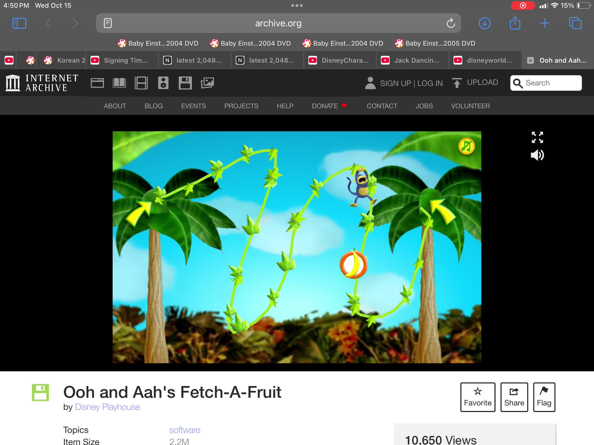
Task: Open the Texts book icon
Action: [119, 83]
